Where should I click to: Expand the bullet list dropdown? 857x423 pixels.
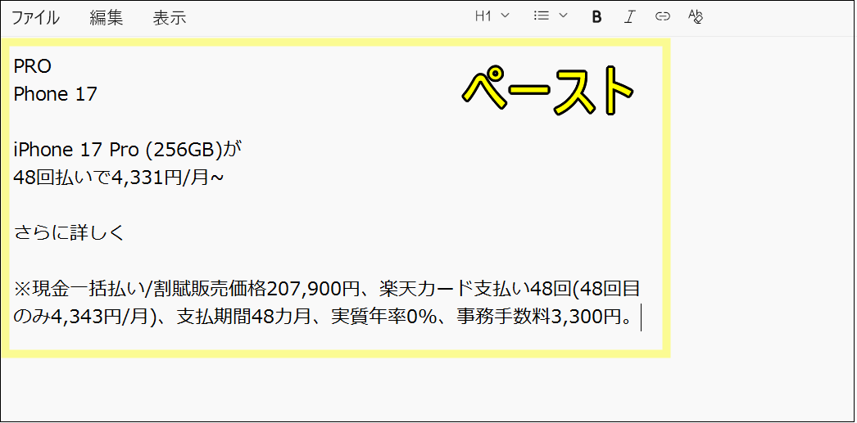[x=551, y=16]
